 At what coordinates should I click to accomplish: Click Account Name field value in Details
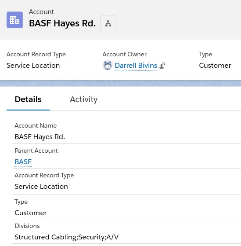pos(40,137)
